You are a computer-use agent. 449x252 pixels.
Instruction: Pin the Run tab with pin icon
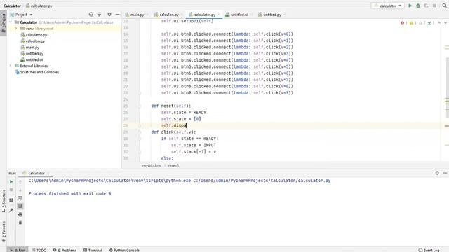coord(11,210)
